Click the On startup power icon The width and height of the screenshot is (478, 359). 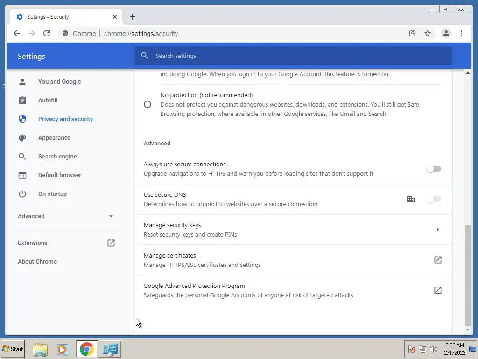click(x=22, y=194)
